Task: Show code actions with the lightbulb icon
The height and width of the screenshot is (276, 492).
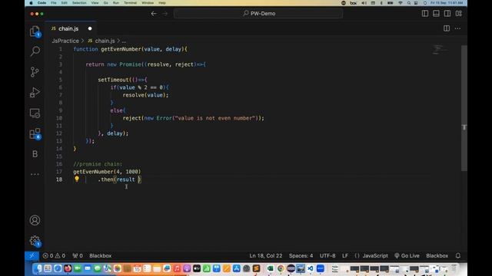Action: (x=77, y=179)
